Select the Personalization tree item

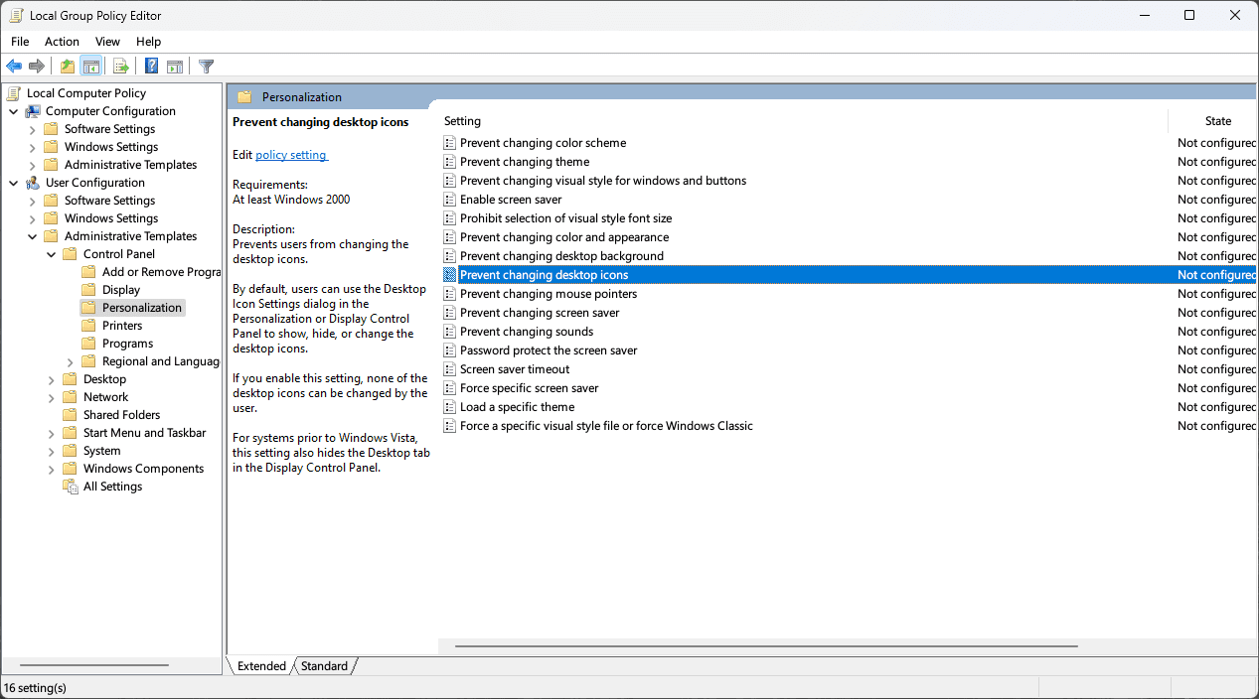click(142, 308)
